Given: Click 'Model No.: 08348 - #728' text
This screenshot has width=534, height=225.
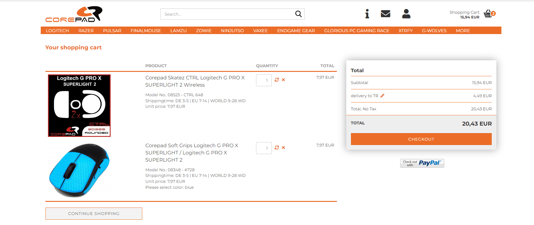Looking at the screenshot, I should 170,170.
